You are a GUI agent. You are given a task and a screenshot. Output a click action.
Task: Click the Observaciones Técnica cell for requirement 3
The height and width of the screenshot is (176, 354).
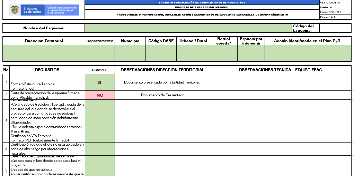coord(281,121)
